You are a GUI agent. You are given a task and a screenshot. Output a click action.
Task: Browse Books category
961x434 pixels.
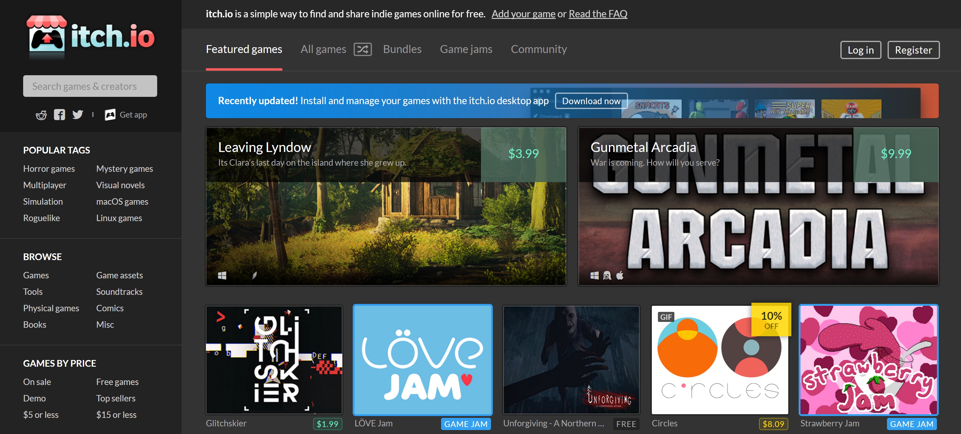(x=35, y=325)
